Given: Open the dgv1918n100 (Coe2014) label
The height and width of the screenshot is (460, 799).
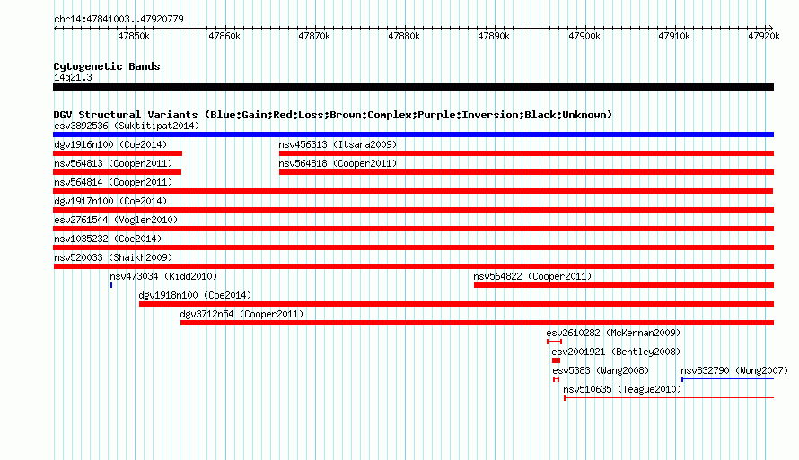Looking at the screenshot, I should pyautogui.click(x=195, y=295).
